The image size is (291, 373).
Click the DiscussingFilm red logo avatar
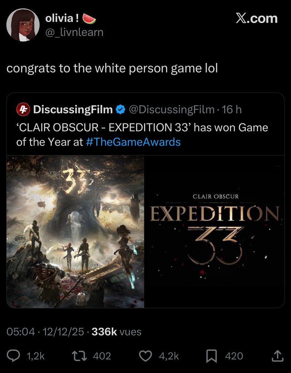23,109
